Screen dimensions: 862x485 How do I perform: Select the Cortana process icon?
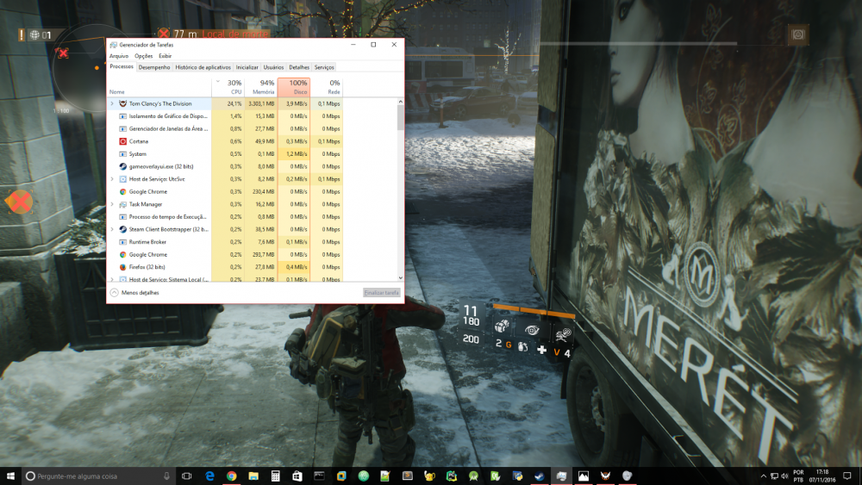[x=123, y=141]
